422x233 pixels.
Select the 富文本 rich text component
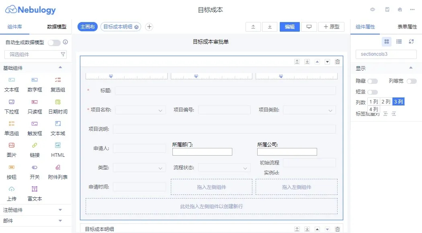point(35,194)
